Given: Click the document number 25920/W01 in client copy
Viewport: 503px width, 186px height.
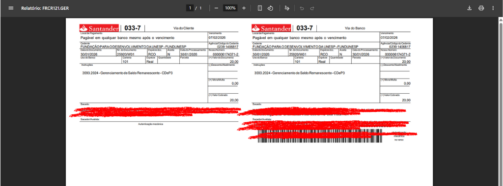Looking at the screenshot, I should 125,54.
